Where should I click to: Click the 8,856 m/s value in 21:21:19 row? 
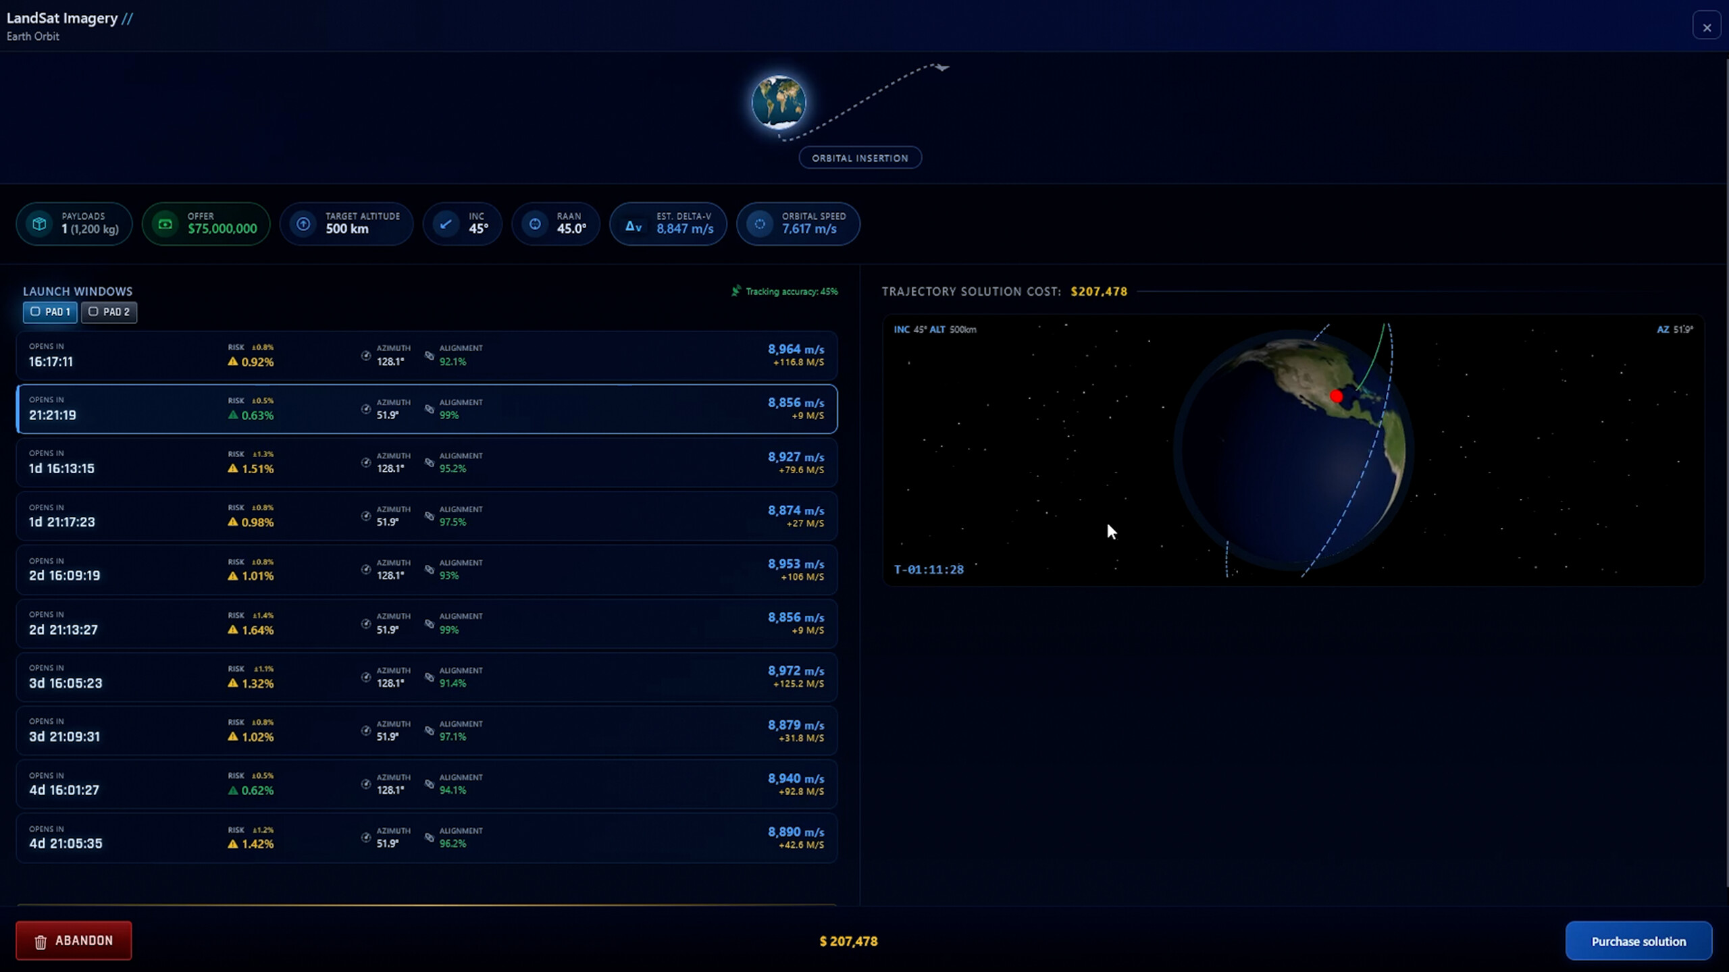[x=796, y=402]
